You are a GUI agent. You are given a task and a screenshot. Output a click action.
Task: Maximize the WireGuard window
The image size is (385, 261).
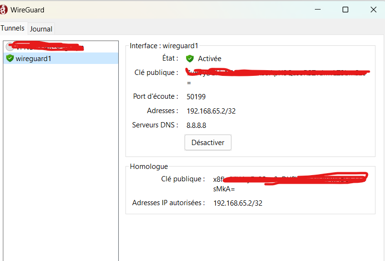pyautogui.click(x=345, y=10)
